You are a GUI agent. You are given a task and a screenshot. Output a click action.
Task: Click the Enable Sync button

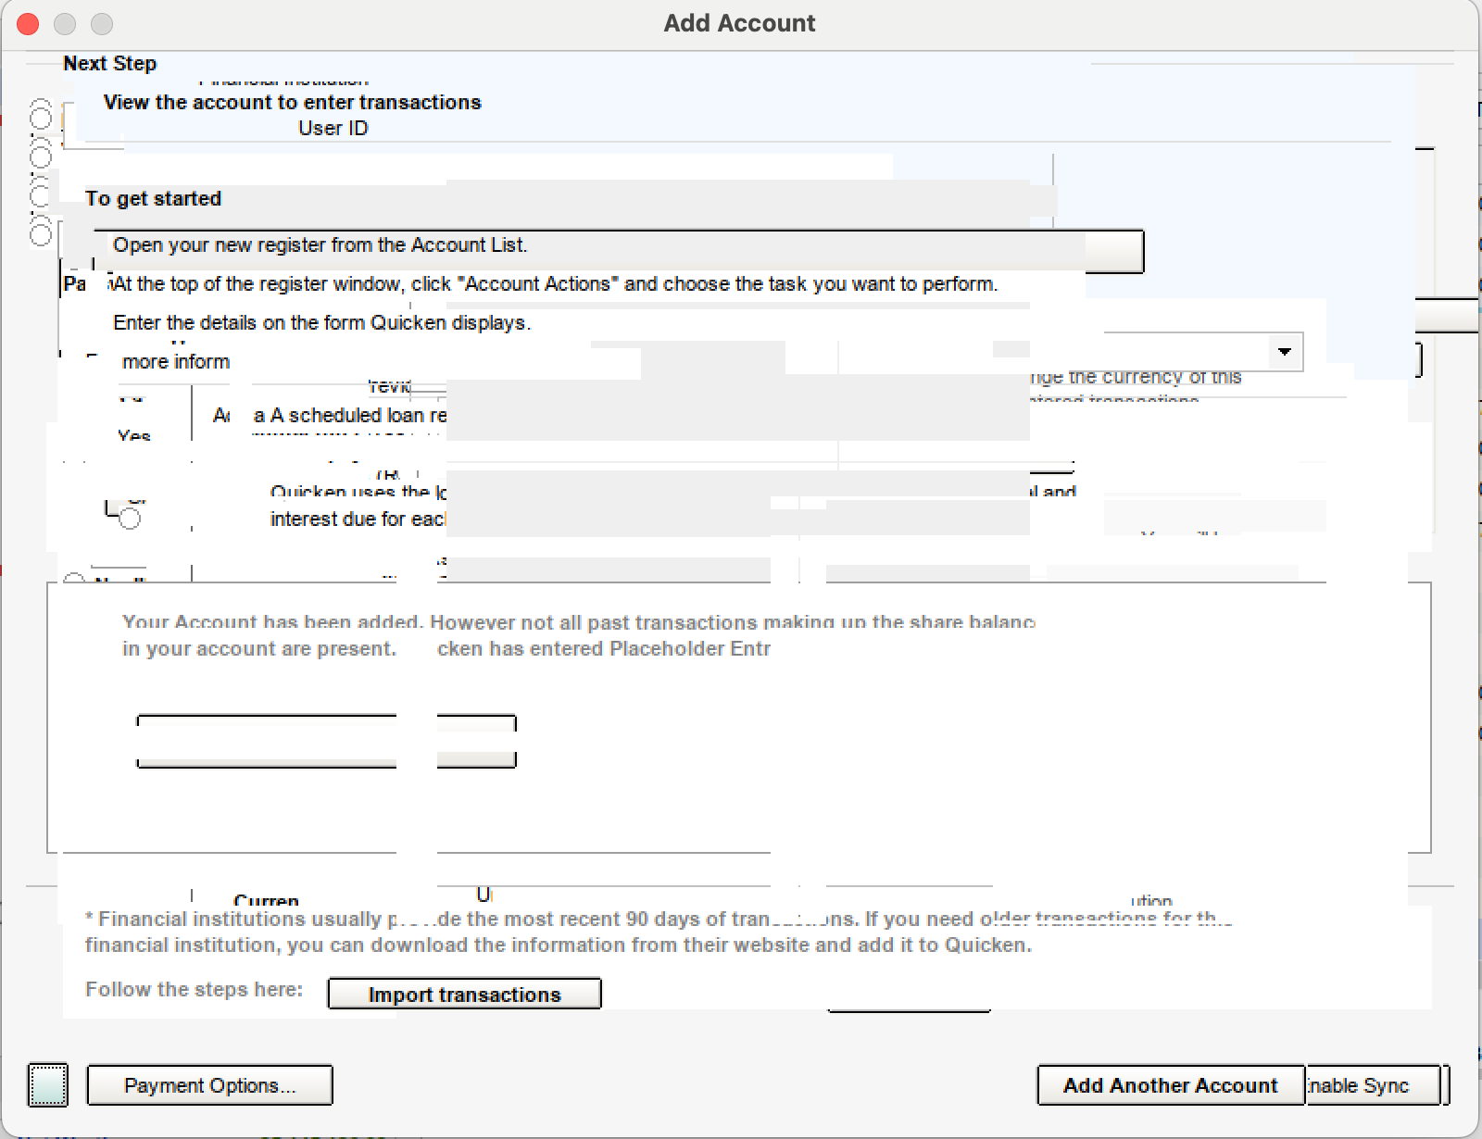pos(1369,1085)
